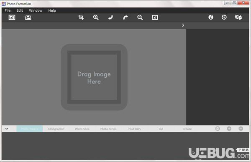Switch to the Photo Slice tab
Screen dimensions: 251x162
coord(82,129)
